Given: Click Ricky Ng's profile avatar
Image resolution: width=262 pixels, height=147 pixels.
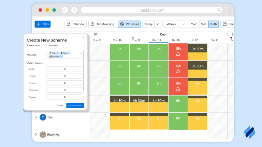Looking at the screenshot, I should coord(43,135).
